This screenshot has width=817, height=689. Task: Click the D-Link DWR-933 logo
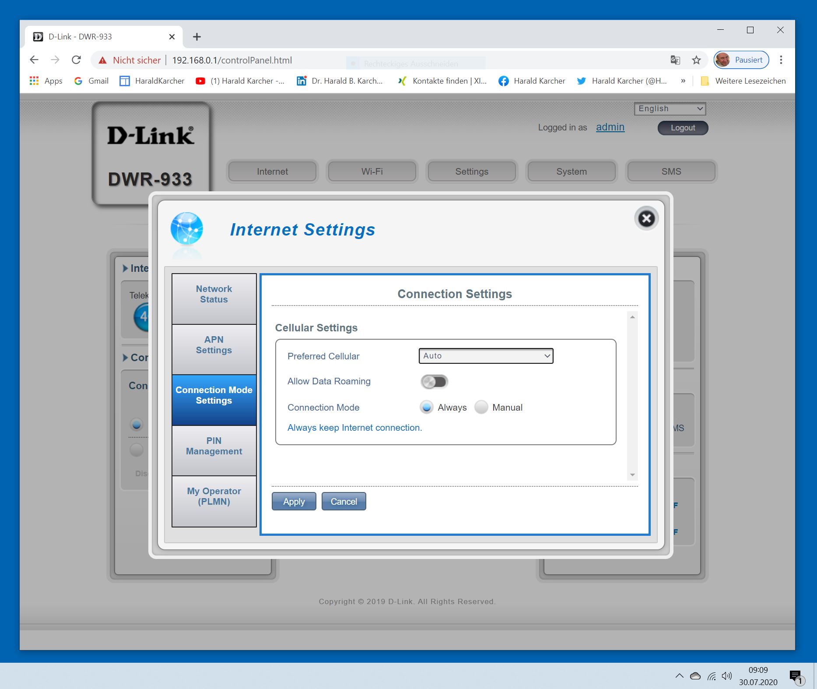(x=151, y=153)
